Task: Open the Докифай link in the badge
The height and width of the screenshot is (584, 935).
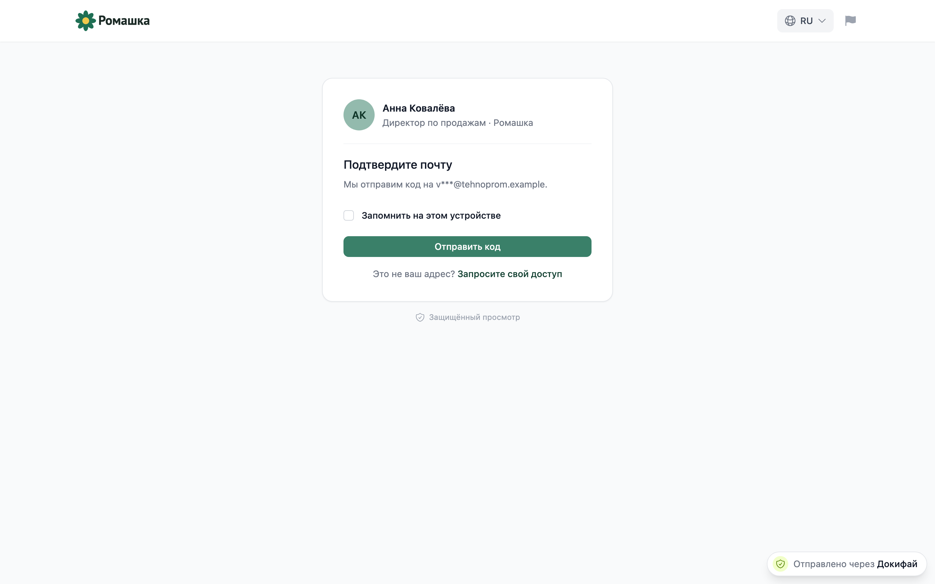Action: point(897,564)
